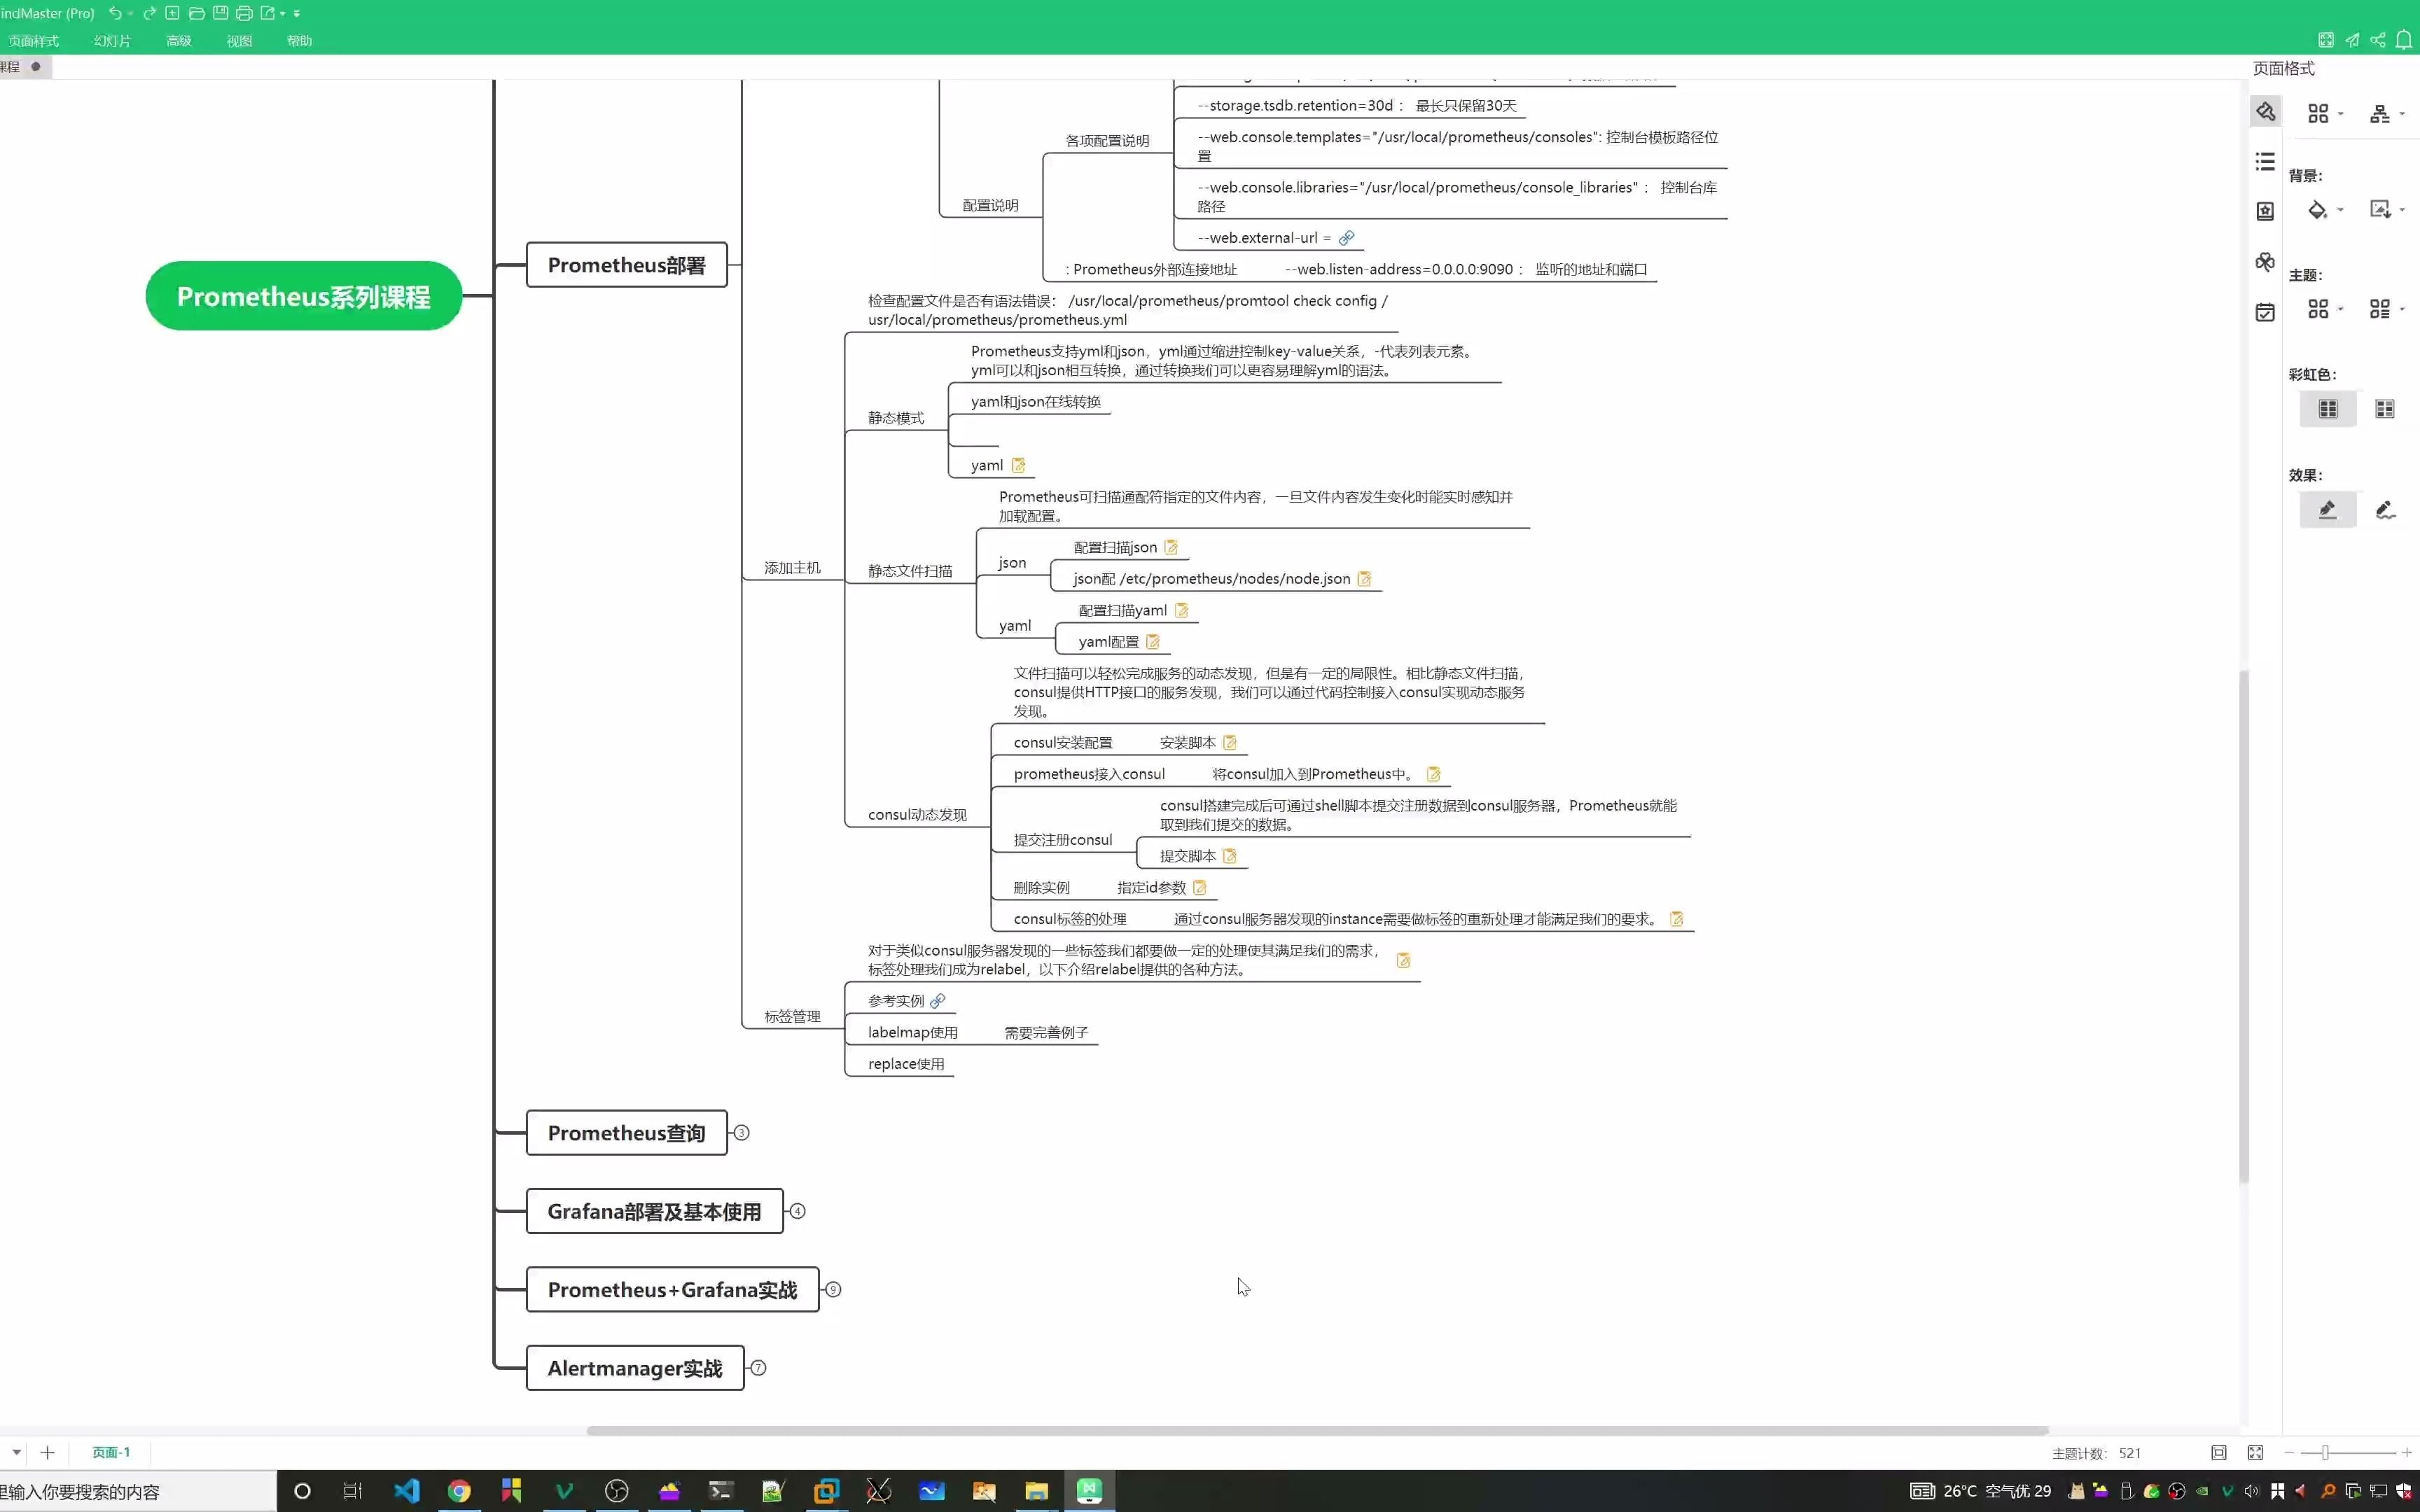Open the connector structure style dropdown
Viewport: 2420px width, 1512px height.
pyautogui.click(x=2387, y=113)
